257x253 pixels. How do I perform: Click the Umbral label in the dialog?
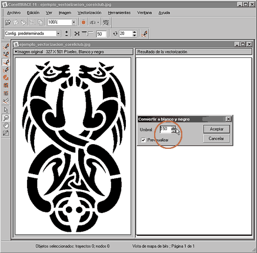click(146, 129)
